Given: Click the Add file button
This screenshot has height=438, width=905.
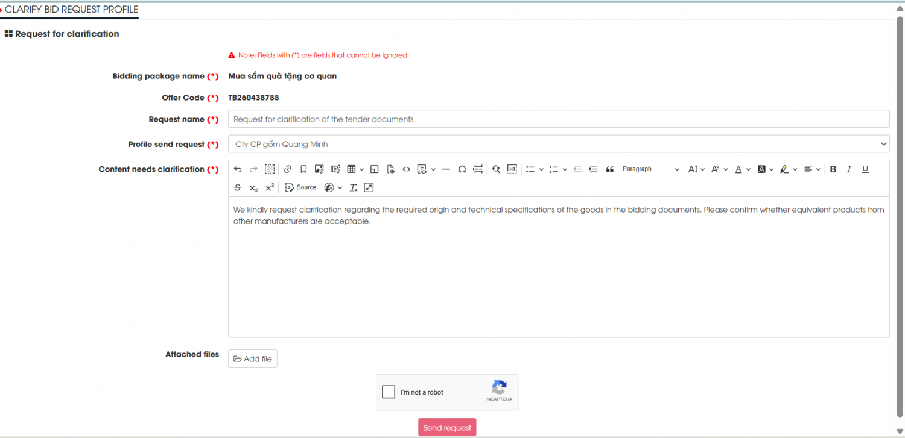Looking at the screenshot, I should 253,359.
